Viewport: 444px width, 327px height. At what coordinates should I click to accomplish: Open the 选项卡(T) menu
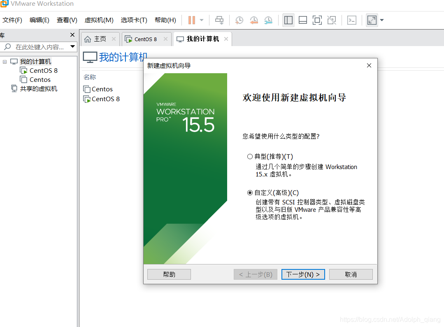coord(134,20)
